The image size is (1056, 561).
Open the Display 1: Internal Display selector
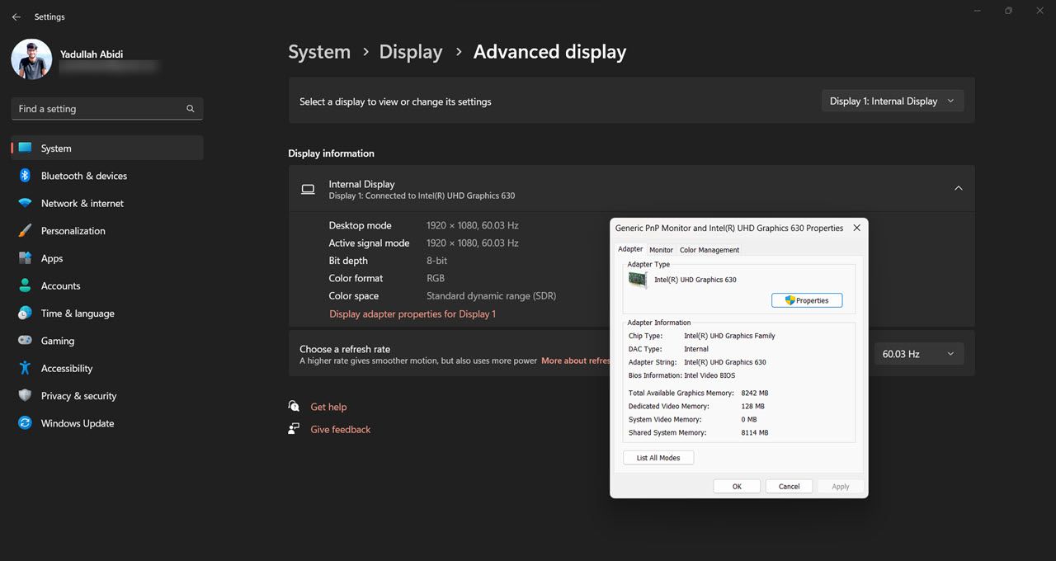(892, 100)
